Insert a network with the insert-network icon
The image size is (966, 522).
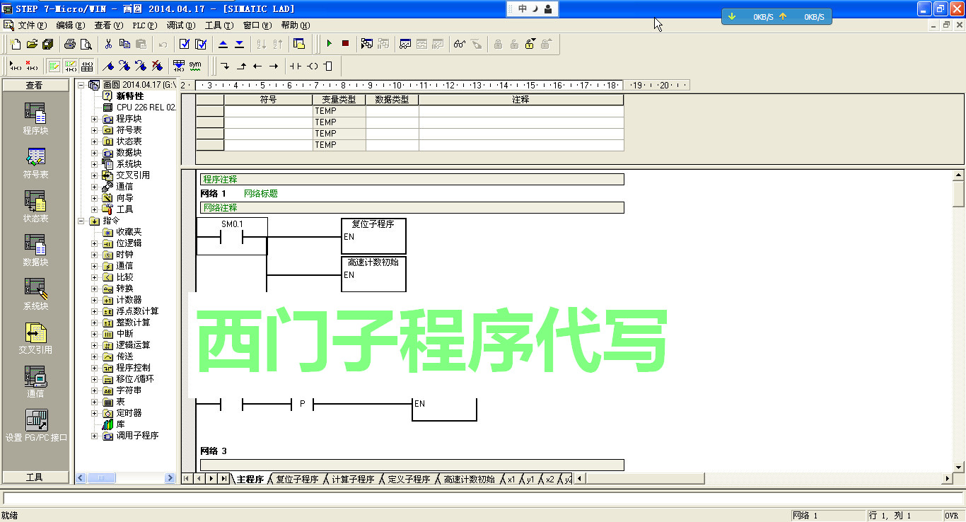click(15, 66)
